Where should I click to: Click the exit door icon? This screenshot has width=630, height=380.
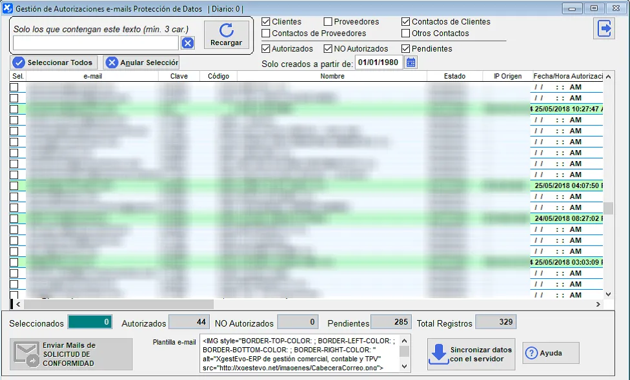605,29
